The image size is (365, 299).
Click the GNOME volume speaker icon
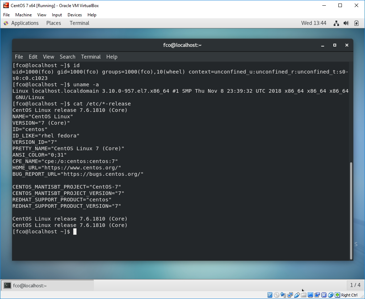346,23
